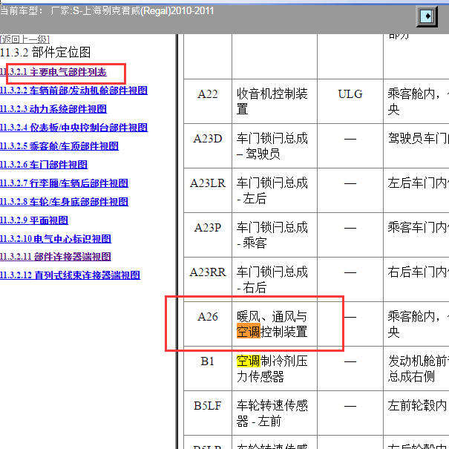Click the A23P code cell
This screenshot has height=449, width=449.
208,235
